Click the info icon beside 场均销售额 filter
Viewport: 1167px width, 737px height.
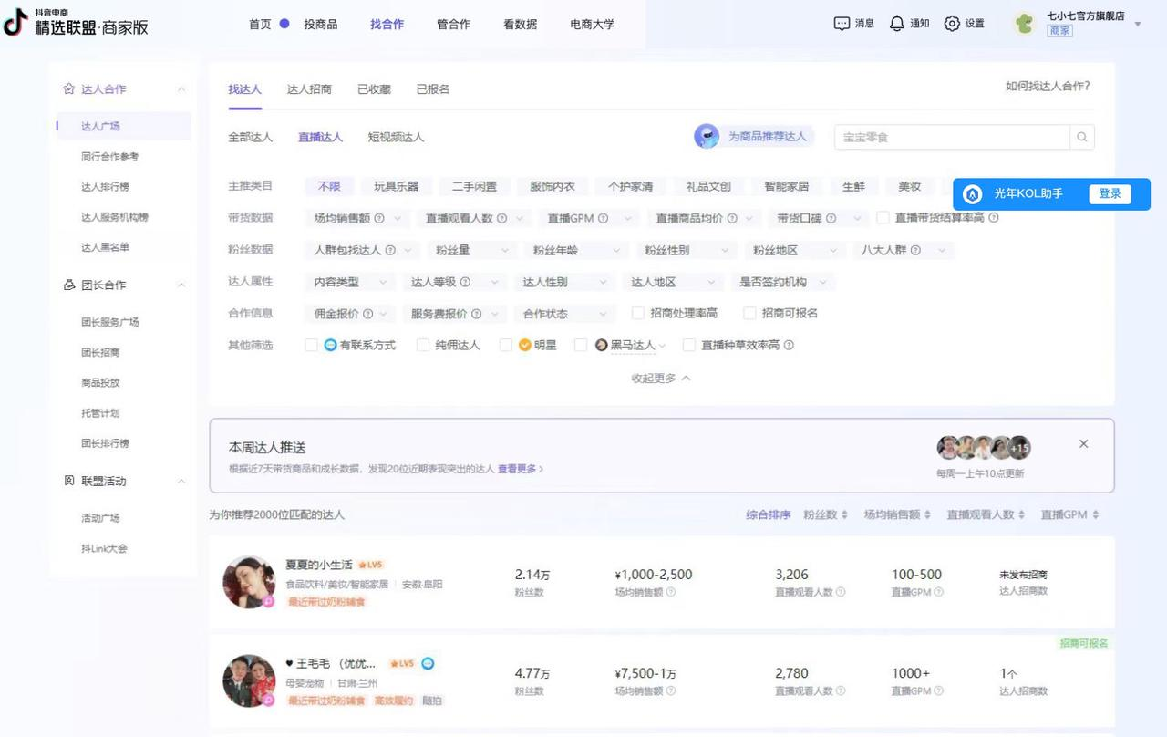coord(378,219)
